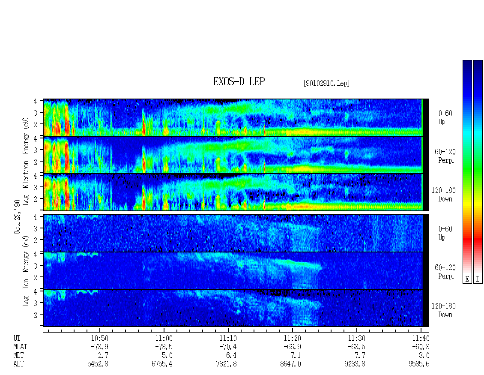484x375 pixels.
Task: Click the MLAT value -63.5
Action: pos(356,347)
